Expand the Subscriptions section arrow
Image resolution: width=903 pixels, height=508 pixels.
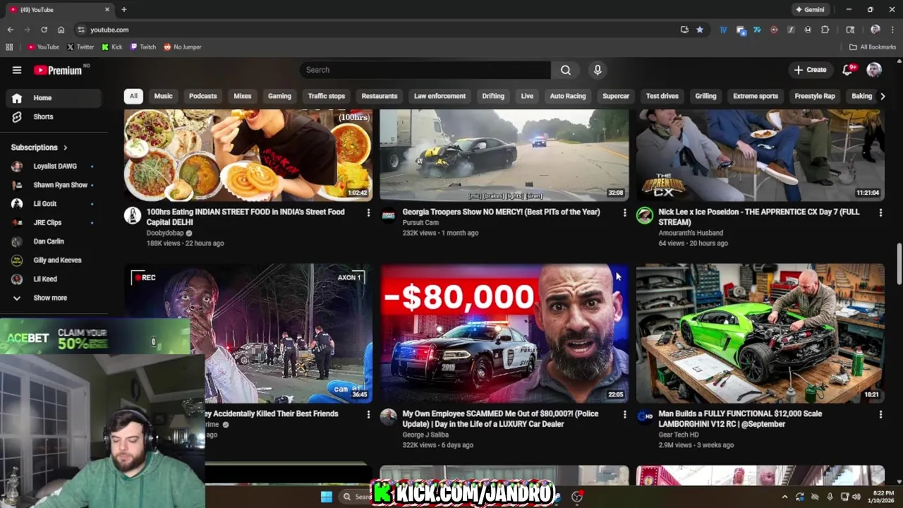pos(66,147)
